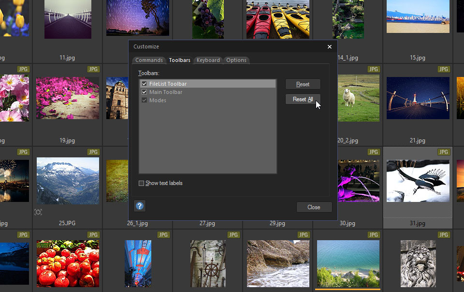The width and height of the screenshot is (464, 292).
Task: Open the Keyboard tab
Action: 208,60
